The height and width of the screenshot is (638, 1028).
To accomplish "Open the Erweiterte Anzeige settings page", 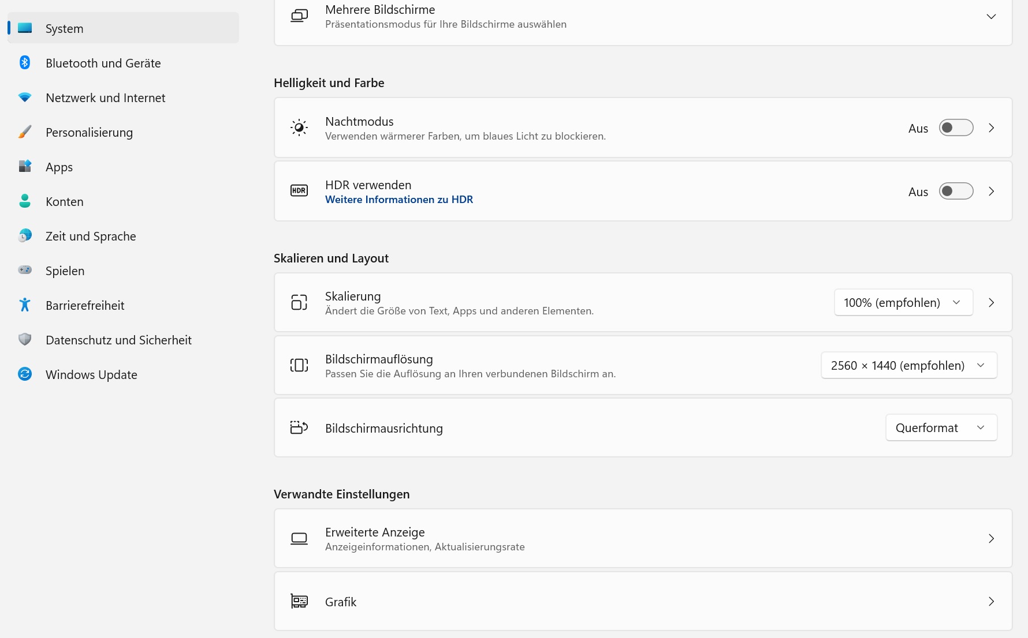I will coord(643,539).
